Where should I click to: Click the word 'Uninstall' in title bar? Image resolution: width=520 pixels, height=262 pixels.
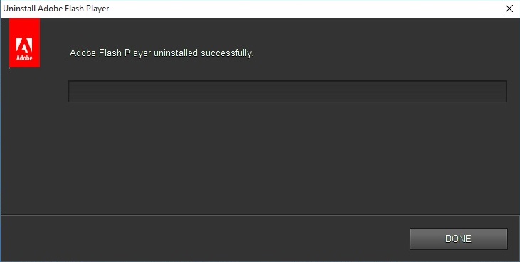(20, 9)
